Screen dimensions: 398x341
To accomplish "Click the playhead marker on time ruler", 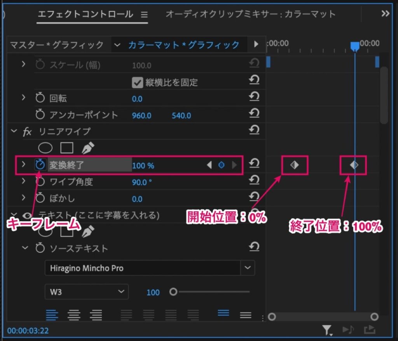I will [x=354, y=46].
